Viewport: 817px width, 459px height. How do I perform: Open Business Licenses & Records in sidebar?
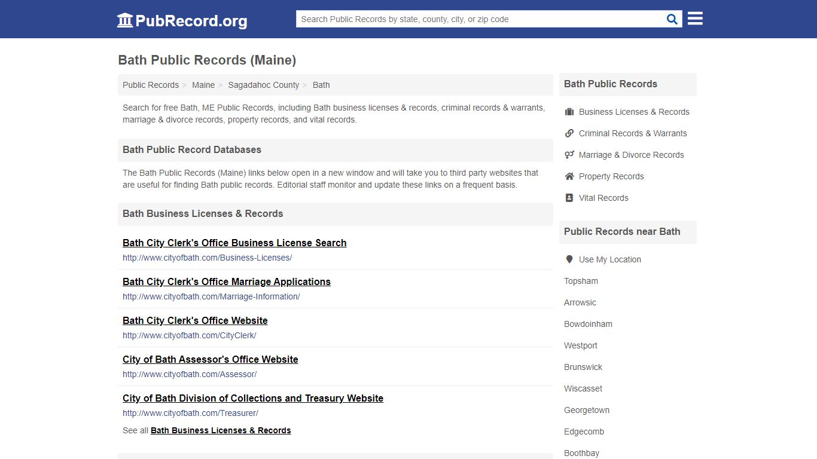pos(634,112)
